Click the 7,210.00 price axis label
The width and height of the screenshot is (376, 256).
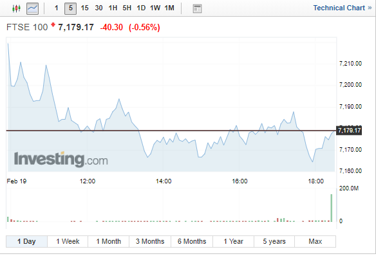click(350, 64)
